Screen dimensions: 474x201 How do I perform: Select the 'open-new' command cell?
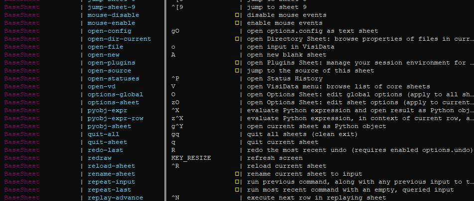(x=104, y=55)
